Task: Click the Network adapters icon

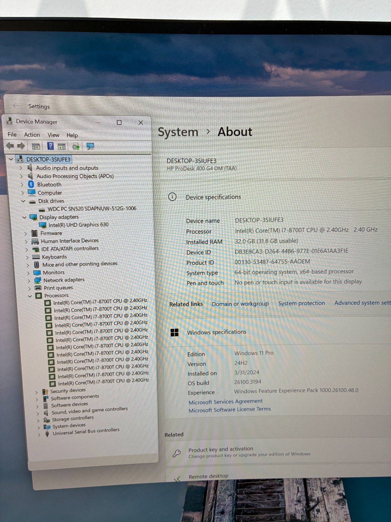Action: (x=38, y=280)
